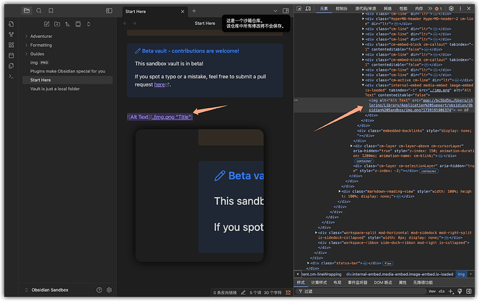The width and height of the screenshot is (479, 301).
Task: Open the tab list dropdown chevron
Action: pos(275,11)
